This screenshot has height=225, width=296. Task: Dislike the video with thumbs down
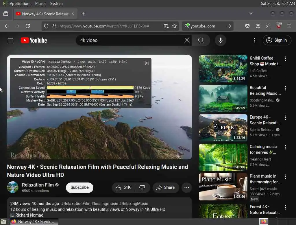pyautogui.click(x=142, y=188)
